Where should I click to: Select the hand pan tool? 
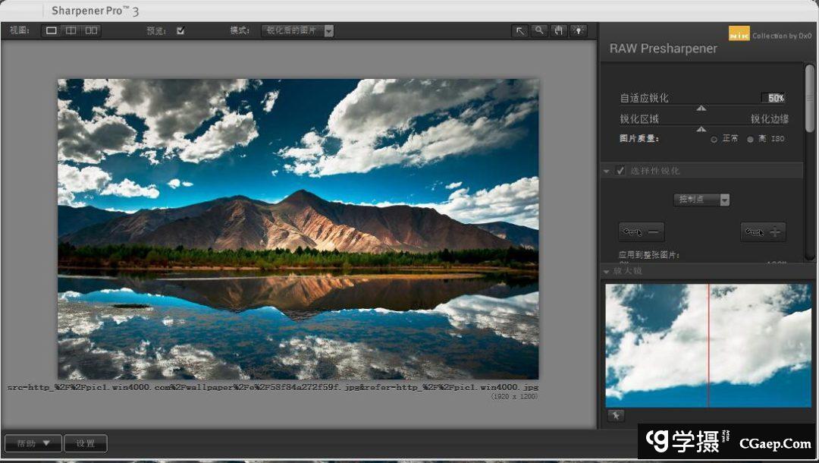pos(559,31)
